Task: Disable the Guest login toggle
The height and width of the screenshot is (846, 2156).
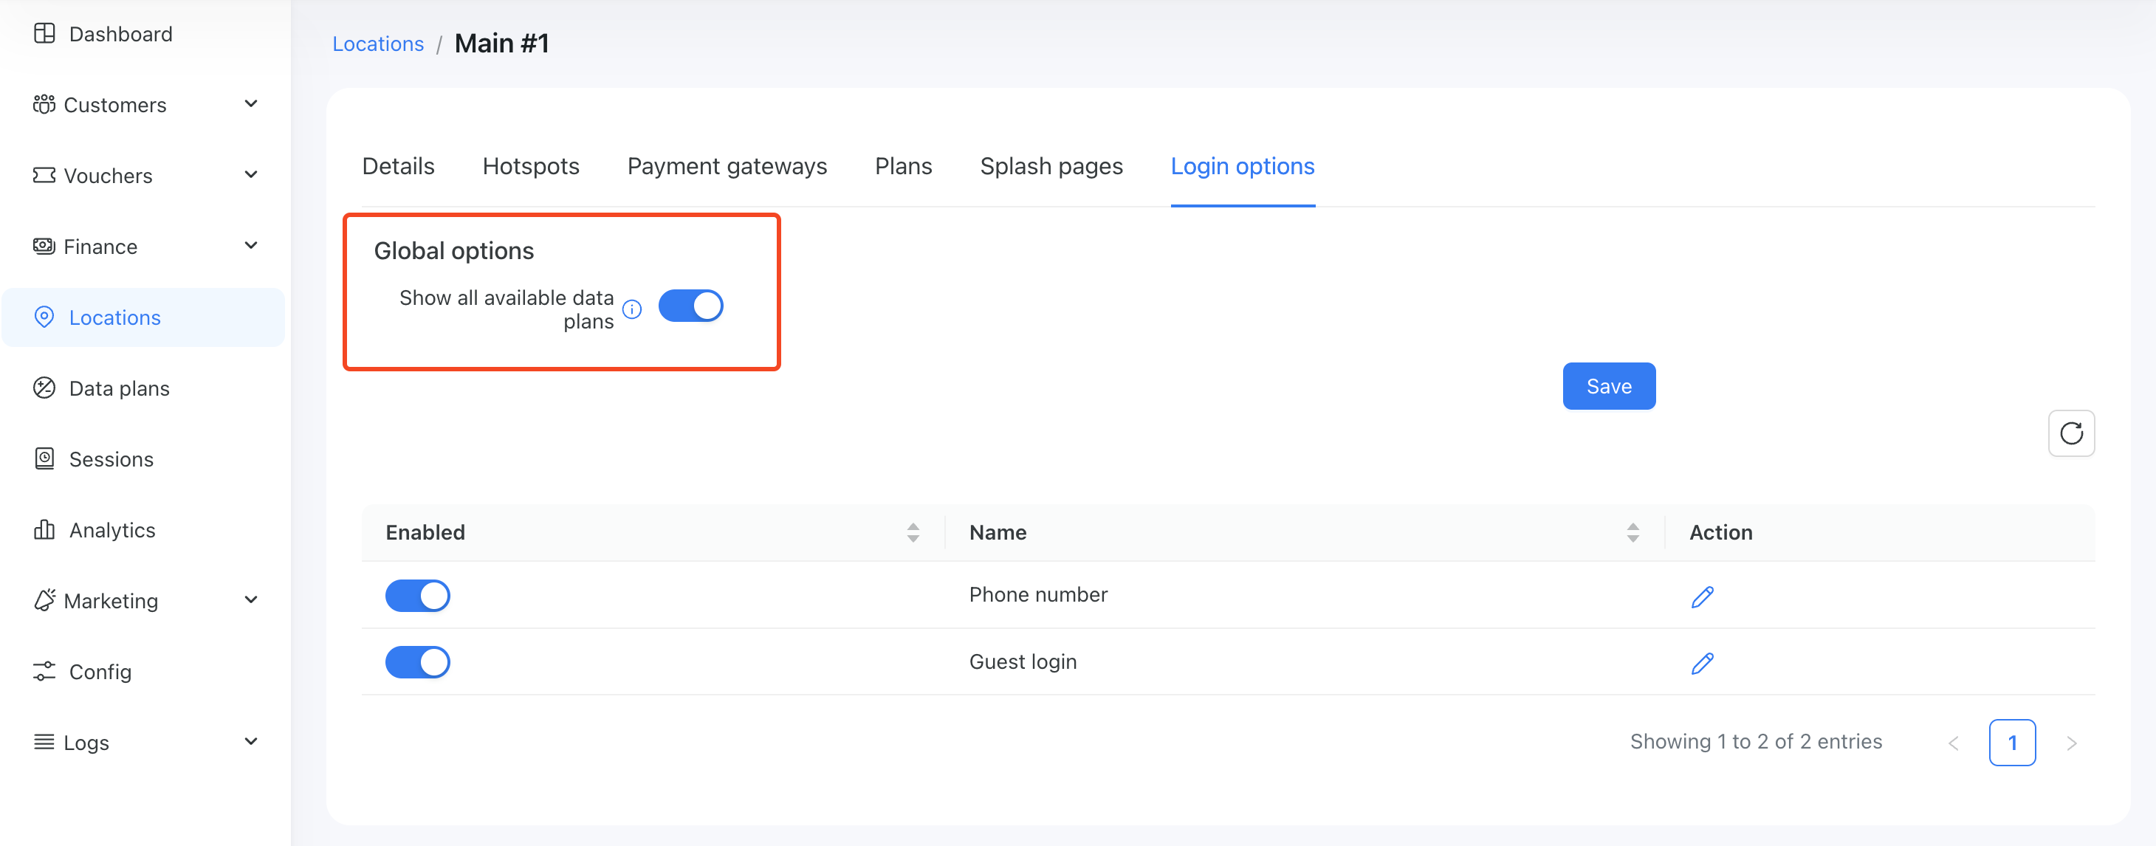Action: tap(418, 662)
